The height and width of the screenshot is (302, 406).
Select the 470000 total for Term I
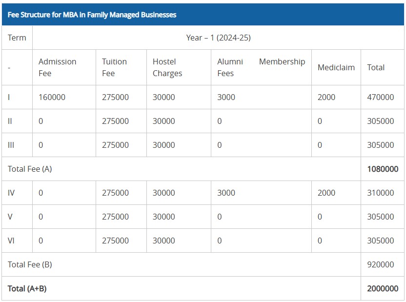pos(380,97)
